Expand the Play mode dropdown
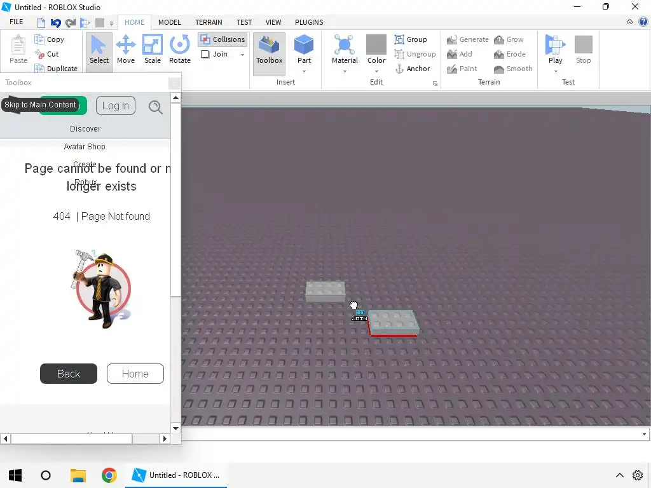This screenshot has height=488, width=651. (556, 71)
